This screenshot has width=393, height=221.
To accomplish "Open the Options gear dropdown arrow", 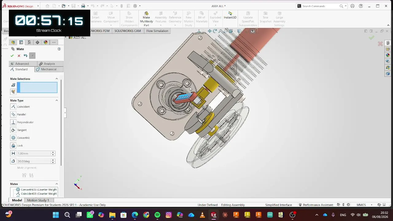I will [140, 6].
